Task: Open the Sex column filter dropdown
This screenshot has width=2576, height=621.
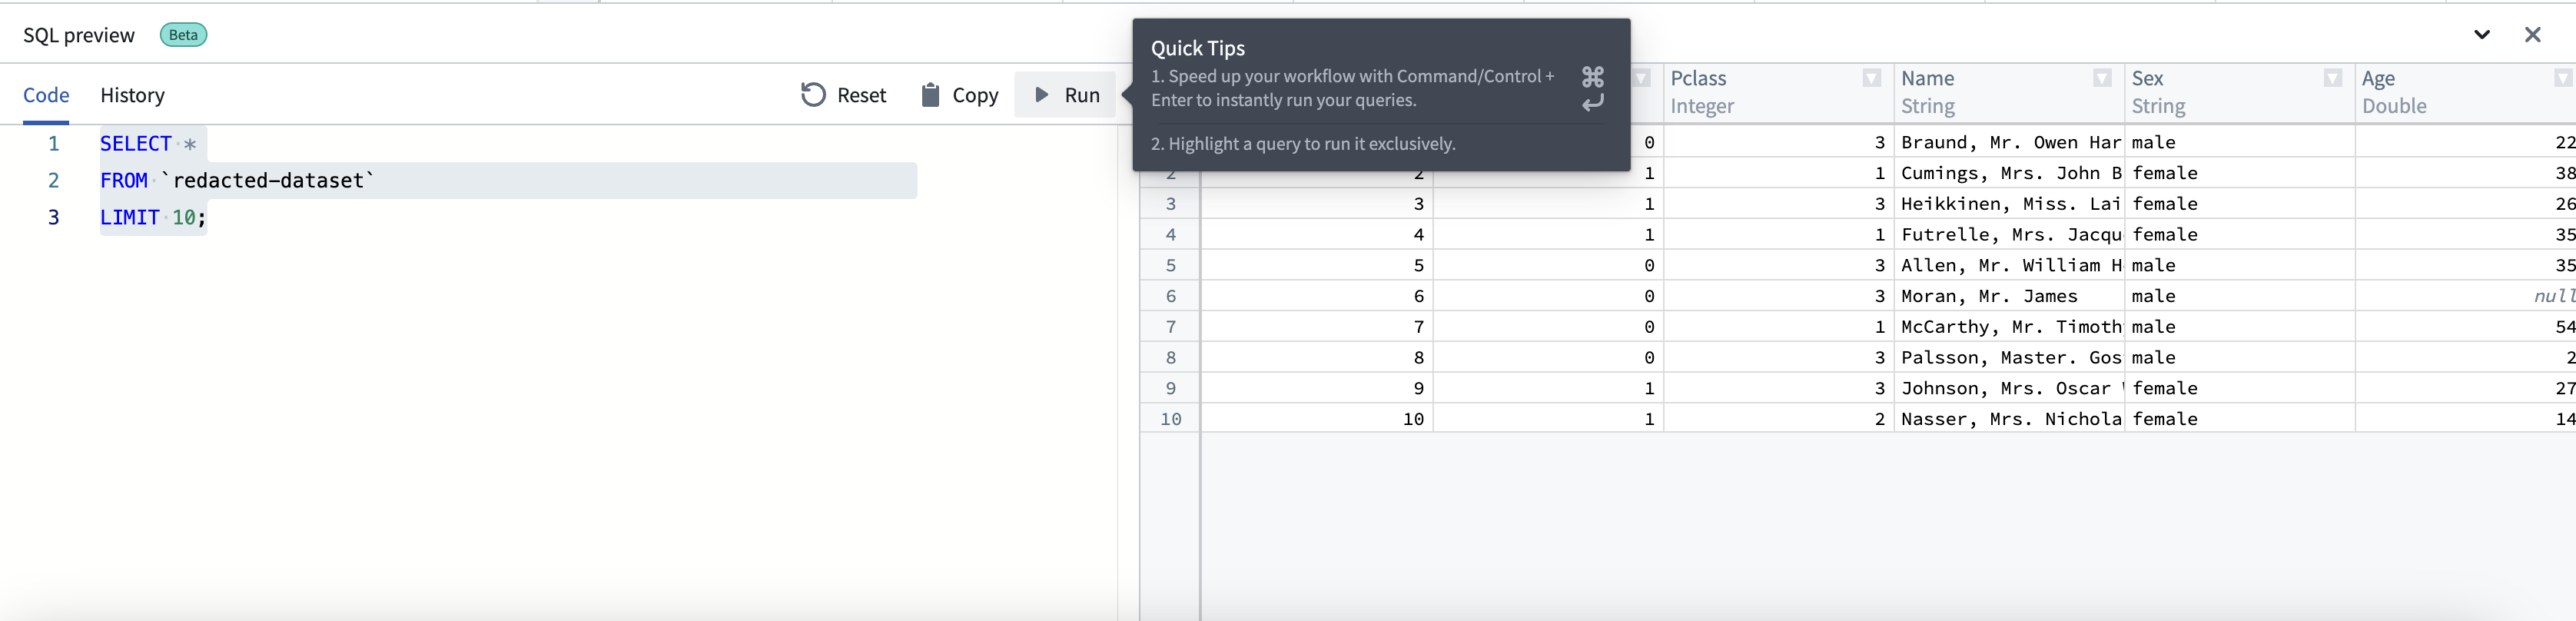Action: click(2332, 78)
